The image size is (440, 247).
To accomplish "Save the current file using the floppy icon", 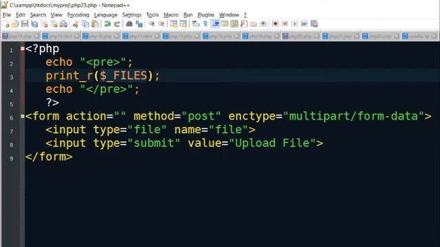I will pyautogui.click(x=25, y=24).
